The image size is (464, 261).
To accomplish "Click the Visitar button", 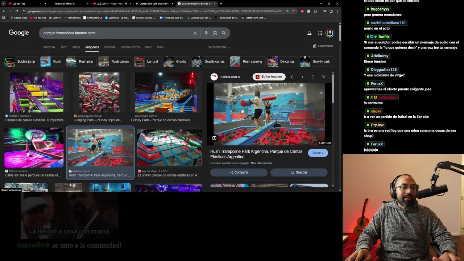I will click(x=318, y=153).
